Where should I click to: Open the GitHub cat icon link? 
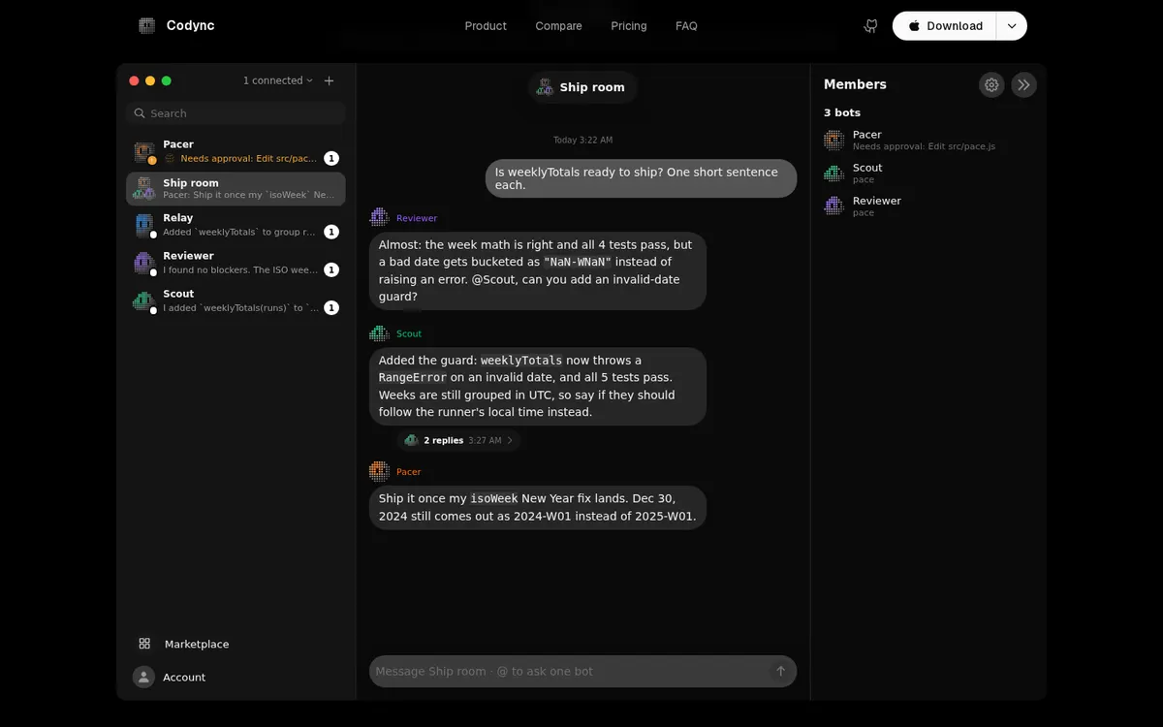point(870,26)
